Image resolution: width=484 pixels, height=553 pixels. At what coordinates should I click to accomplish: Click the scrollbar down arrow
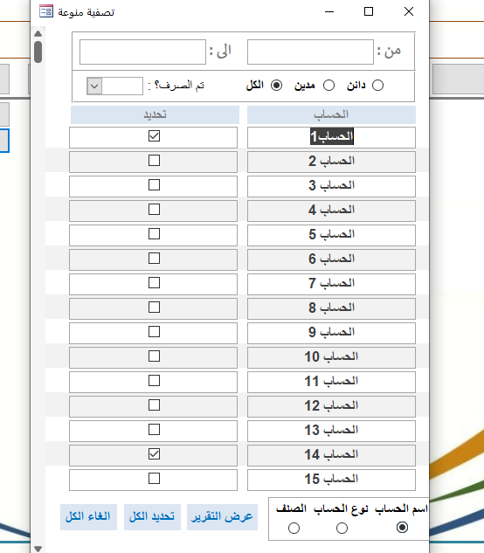click(38, 549)
